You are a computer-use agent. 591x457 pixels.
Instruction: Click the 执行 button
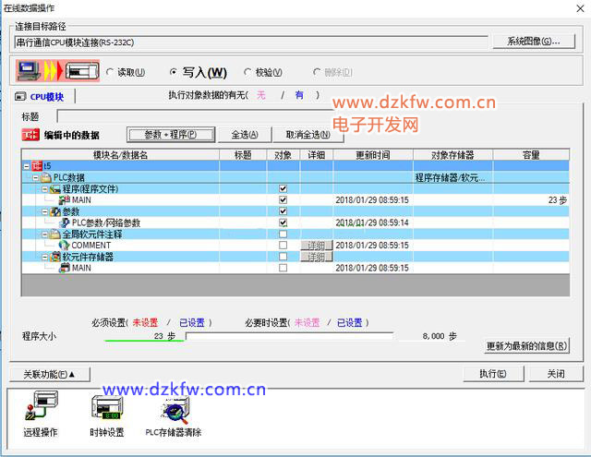tap(492, 374)
